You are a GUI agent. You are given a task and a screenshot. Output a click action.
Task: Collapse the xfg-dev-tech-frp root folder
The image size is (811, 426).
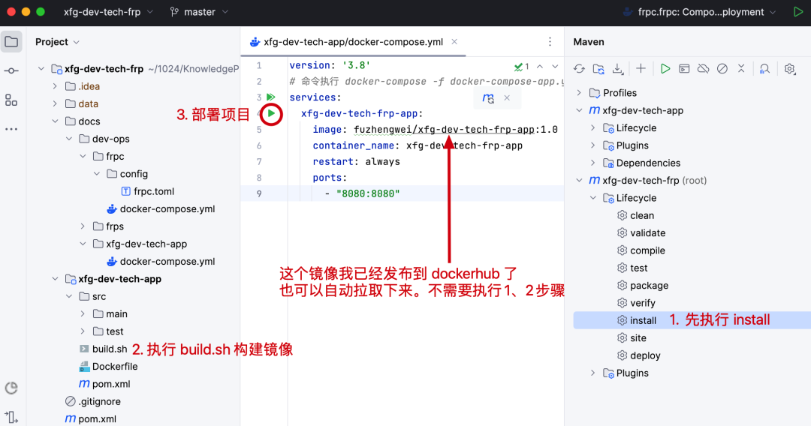point(41,69)
